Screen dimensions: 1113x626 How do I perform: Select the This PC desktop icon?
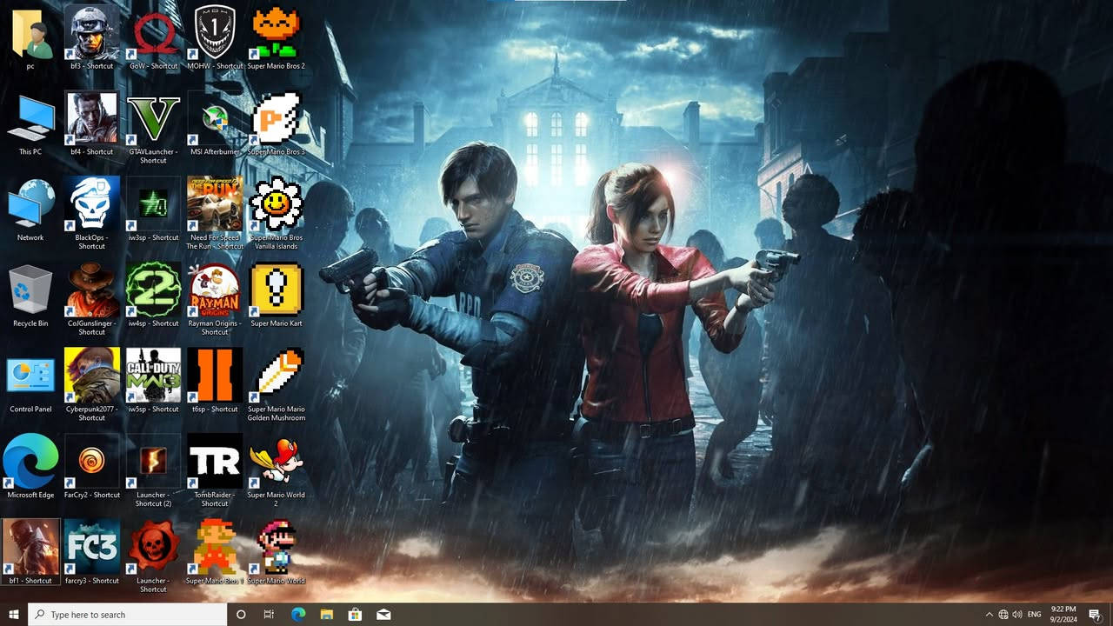coord(30,120)
